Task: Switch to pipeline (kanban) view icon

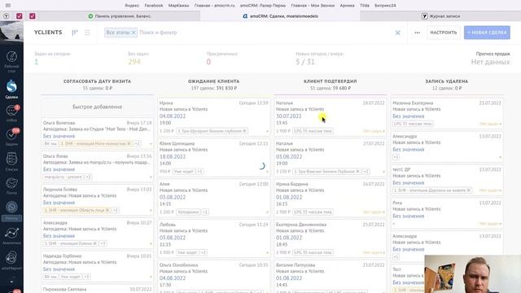Action: point(75,33)
